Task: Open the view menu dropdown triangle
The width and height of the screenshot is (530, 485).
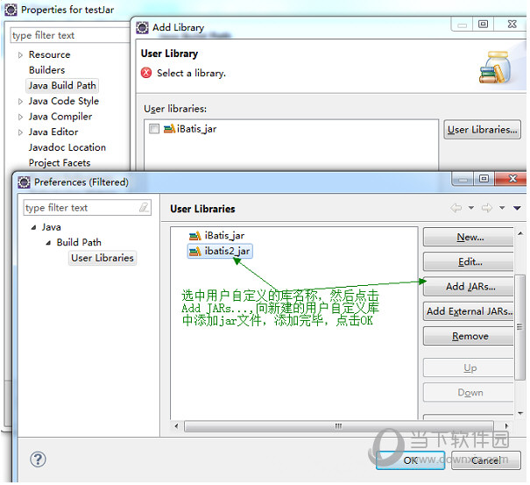Action: tap(517, 208)
